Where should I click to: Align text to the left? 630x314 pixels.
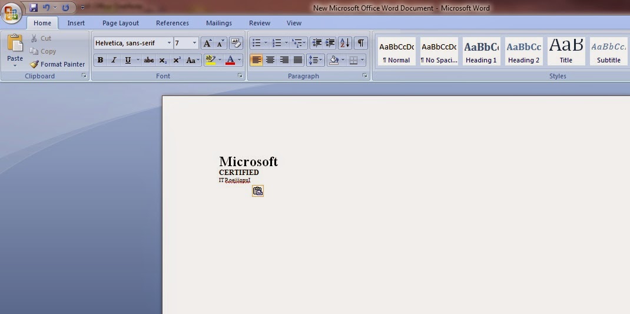coord(256,60)
